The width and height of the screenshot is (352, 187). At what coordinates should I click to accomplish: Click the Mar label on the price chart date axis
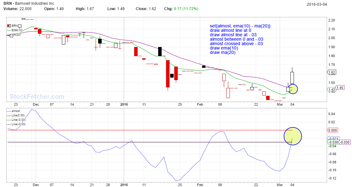[x=279, y=104]
